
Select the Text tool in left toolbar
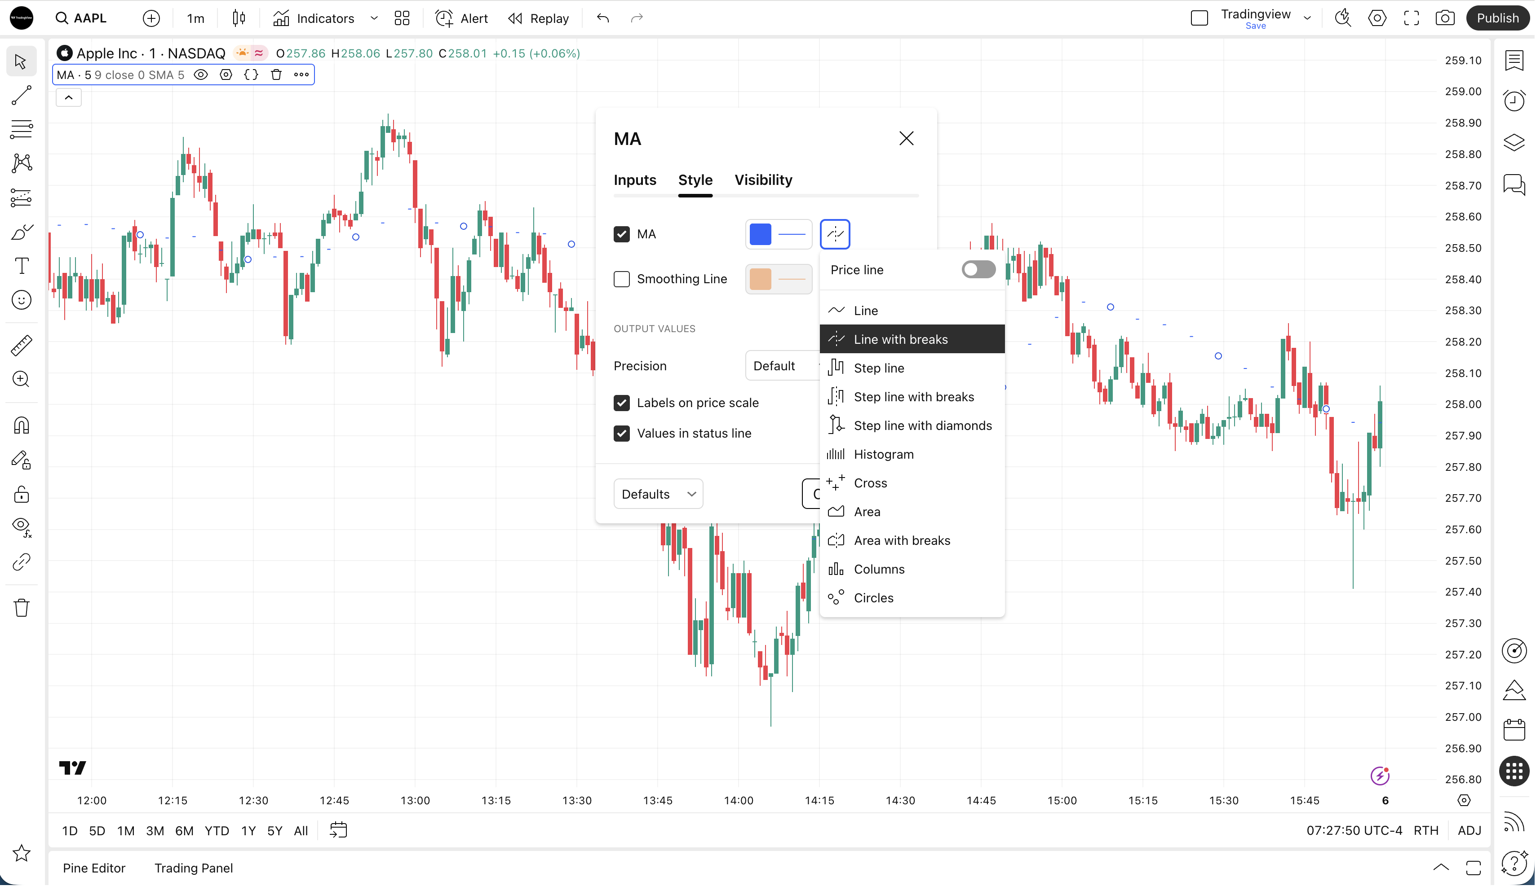tap(21, 266)
